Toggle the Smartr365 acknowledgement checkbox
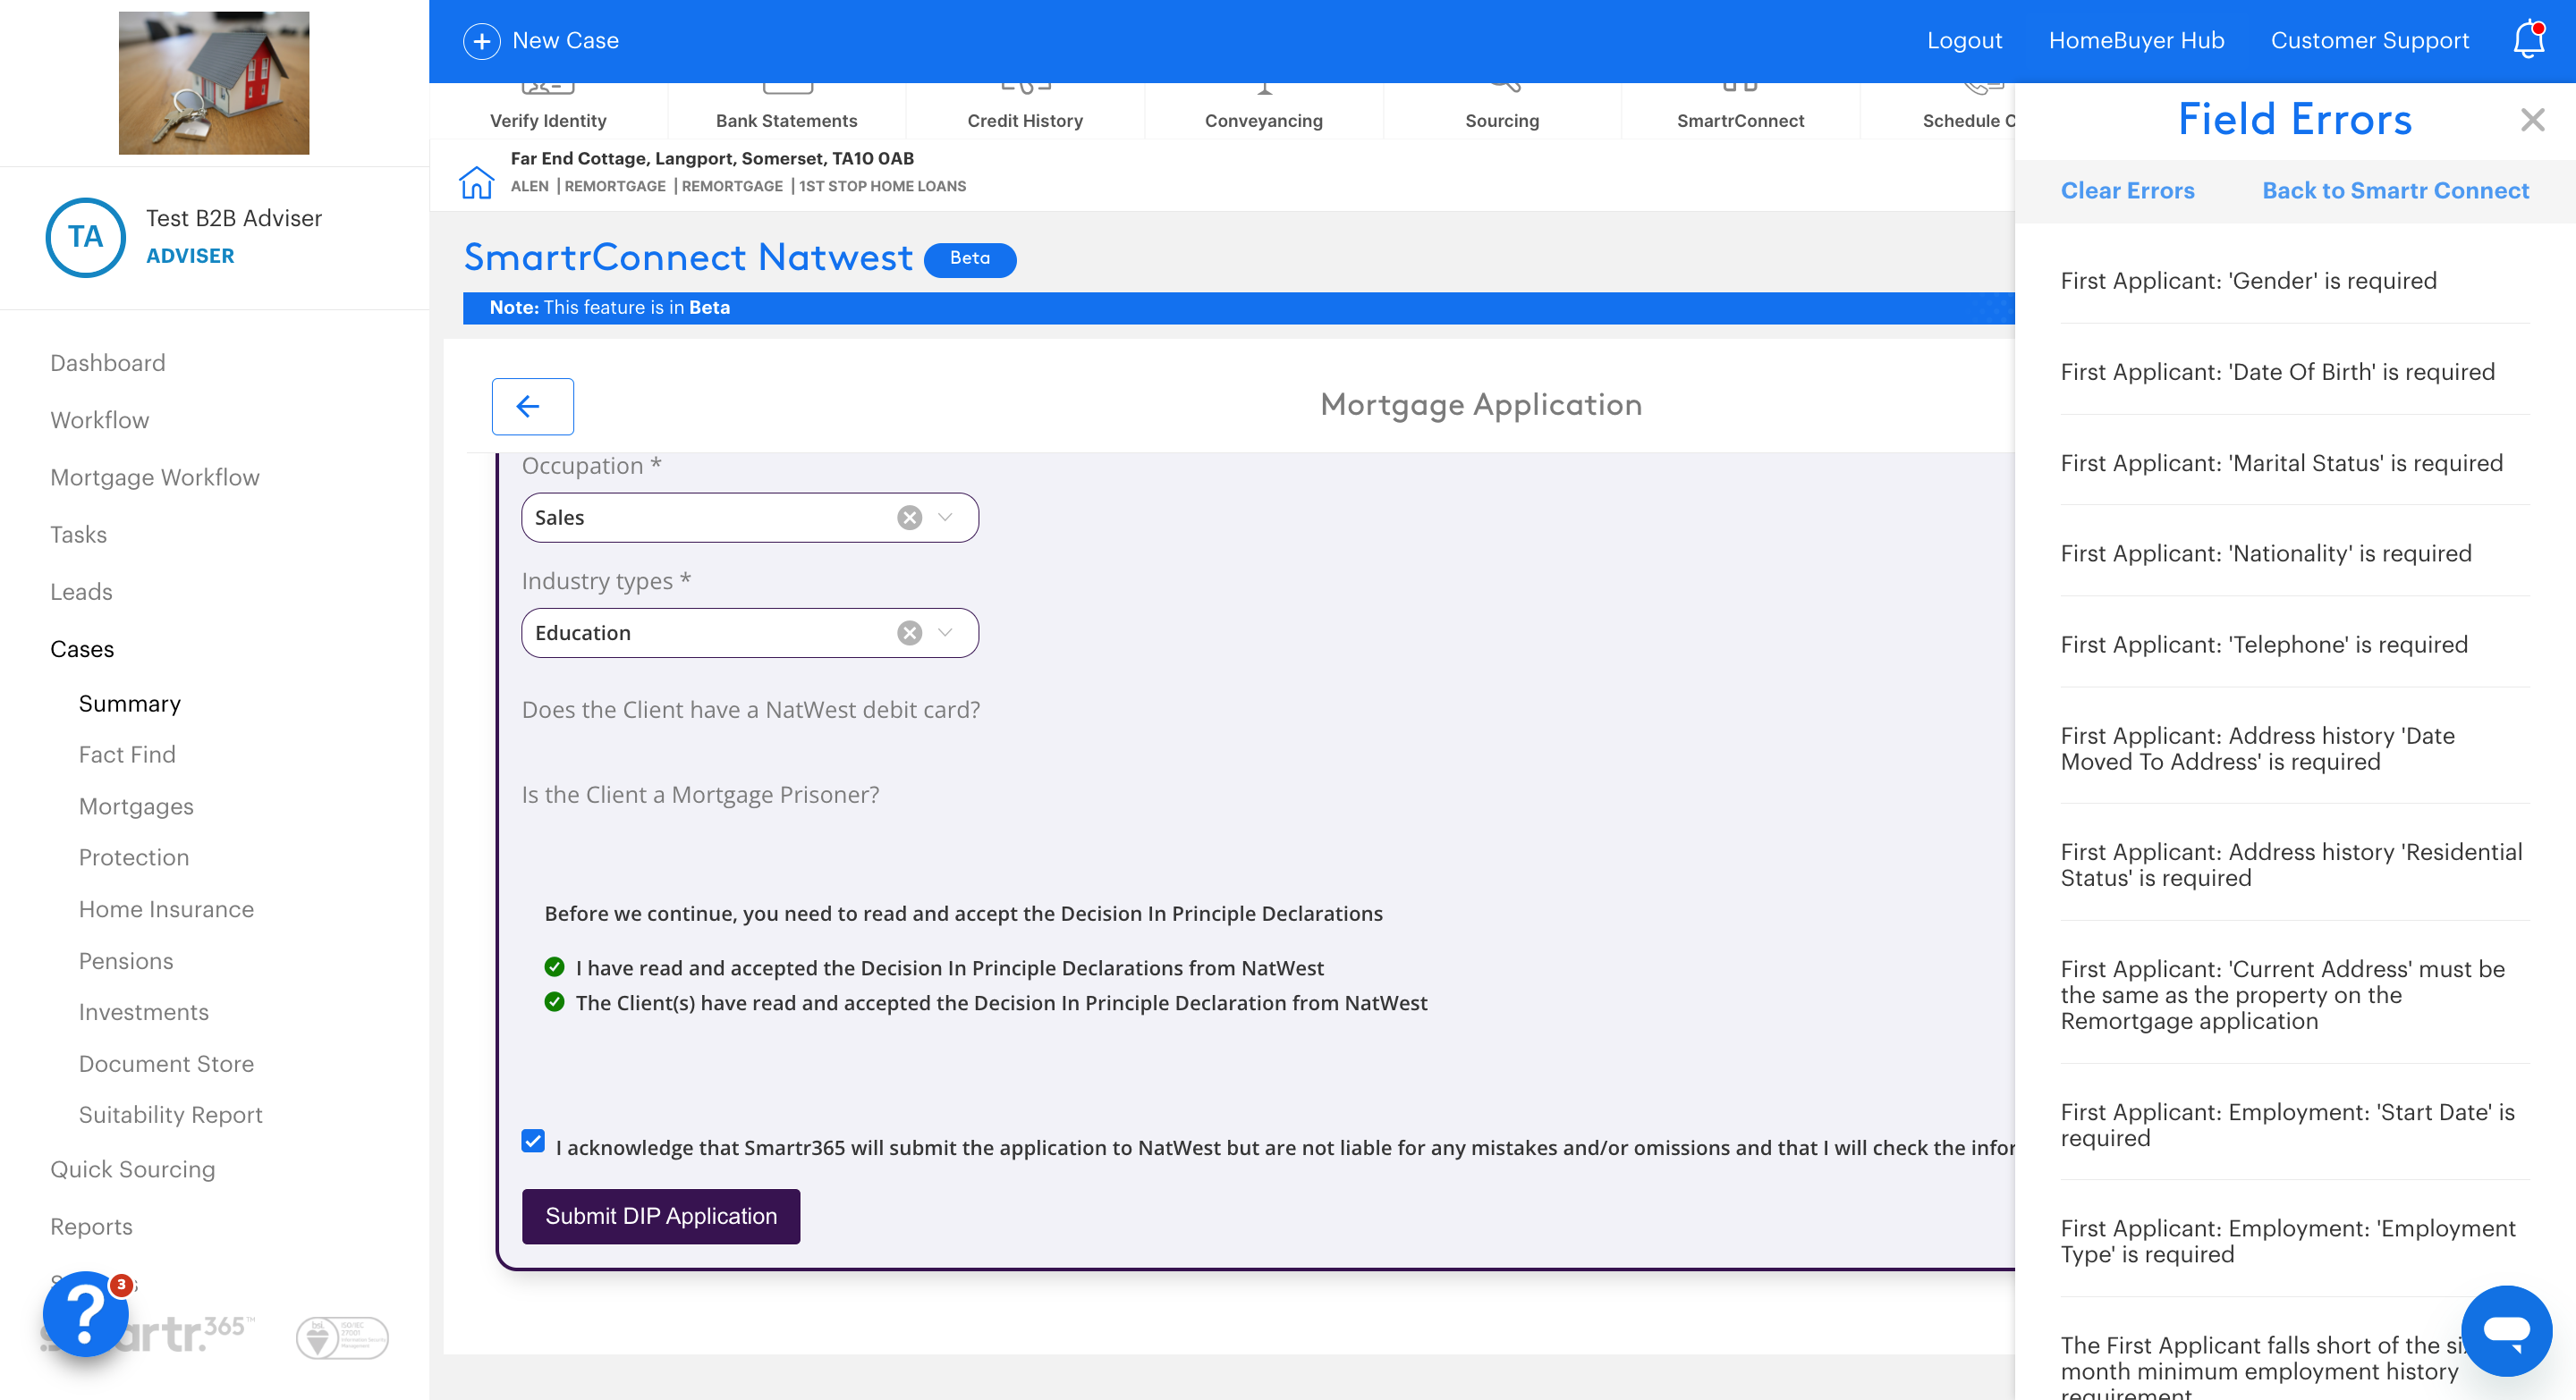 click(x=533, y=1141)
